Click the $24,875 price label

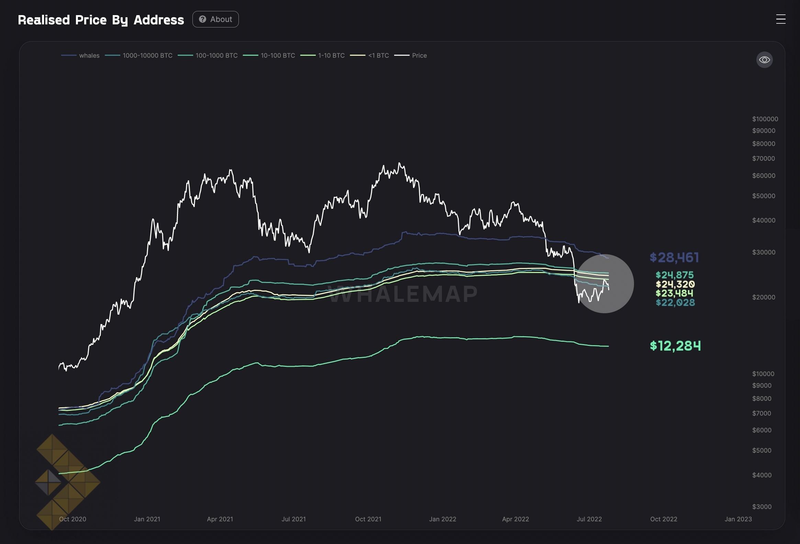click(x=674, y=275)
